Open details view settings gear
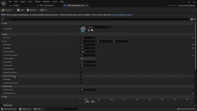The height and width of the screenshot is (111, 197). (195, 19)
